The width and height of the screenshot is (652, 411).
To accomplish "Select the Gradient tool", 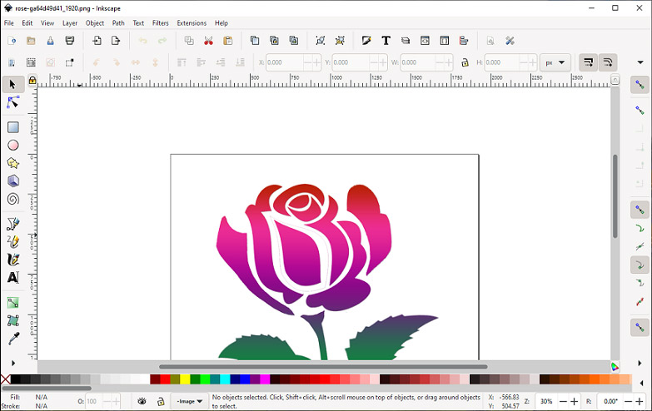I will click(x=12, y=303).
